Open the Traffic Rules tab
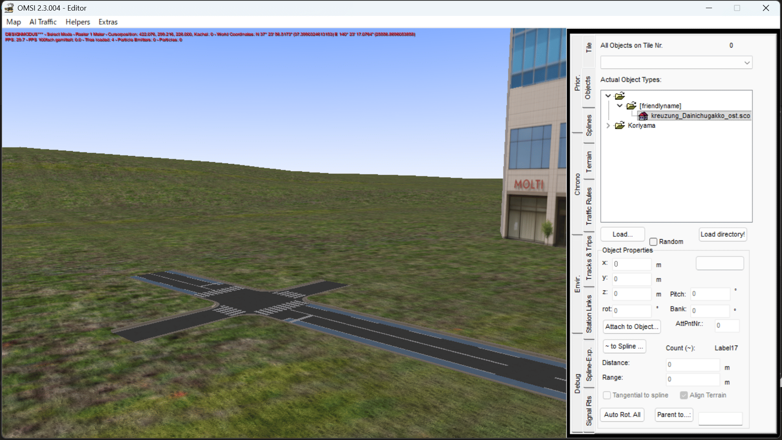 (x=589, y=206)
